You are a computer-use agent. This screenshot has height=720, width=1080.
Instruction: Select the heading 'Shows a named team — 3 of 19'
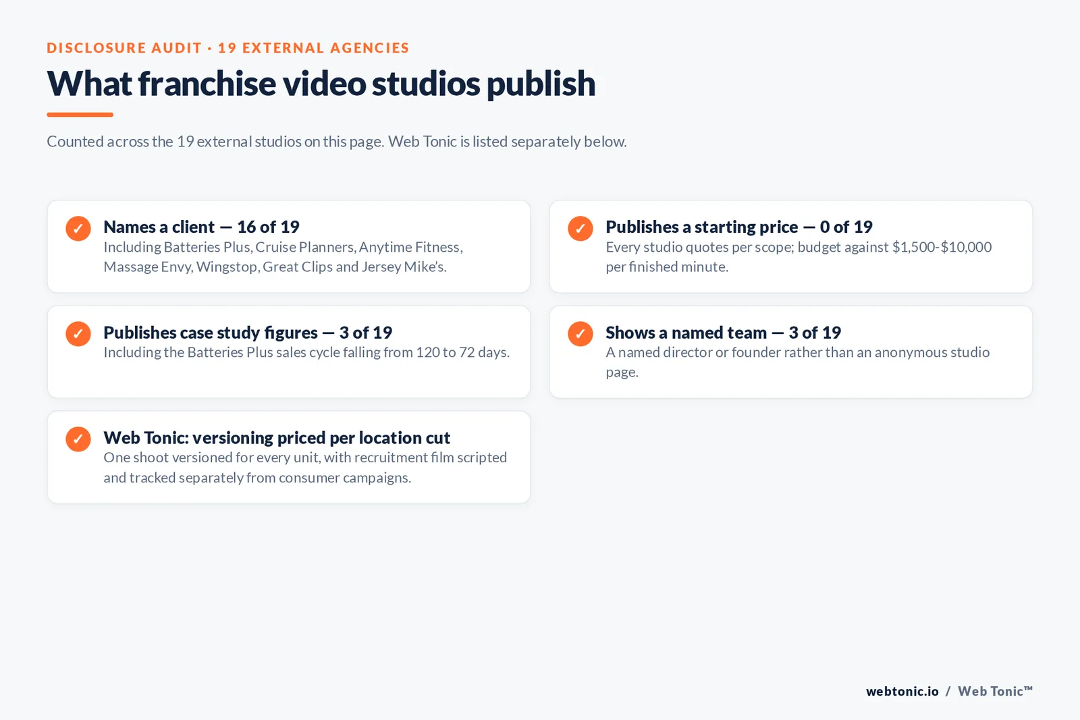723,333
